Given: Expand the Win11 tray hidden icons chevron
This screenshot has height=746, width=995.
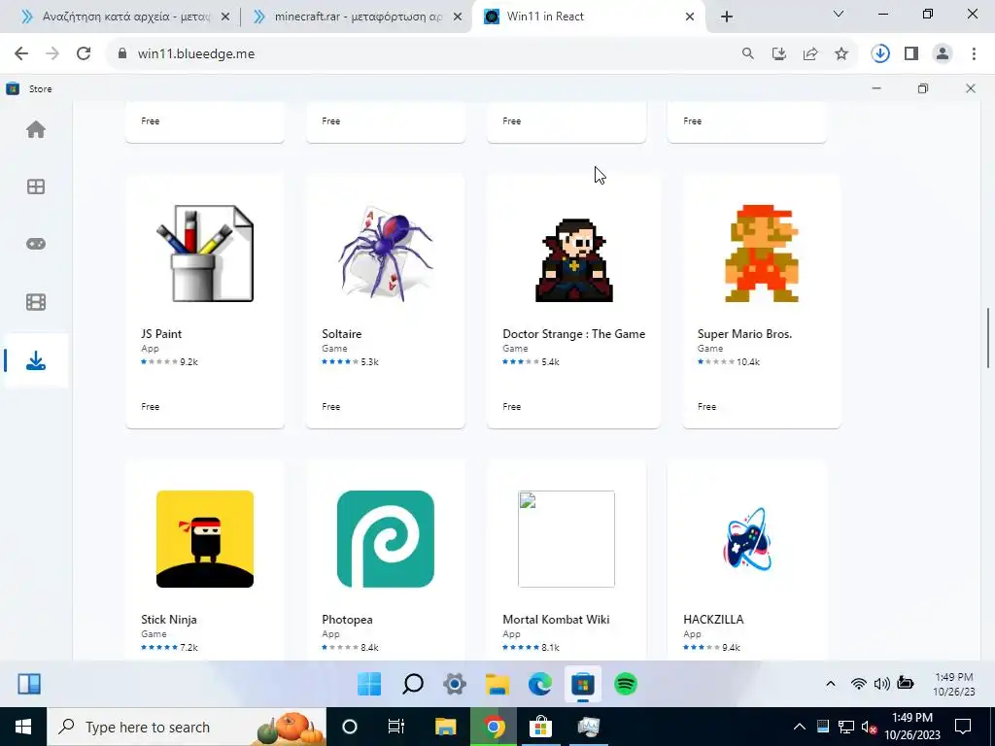Looking at the screenshot, I should point(830,684).
